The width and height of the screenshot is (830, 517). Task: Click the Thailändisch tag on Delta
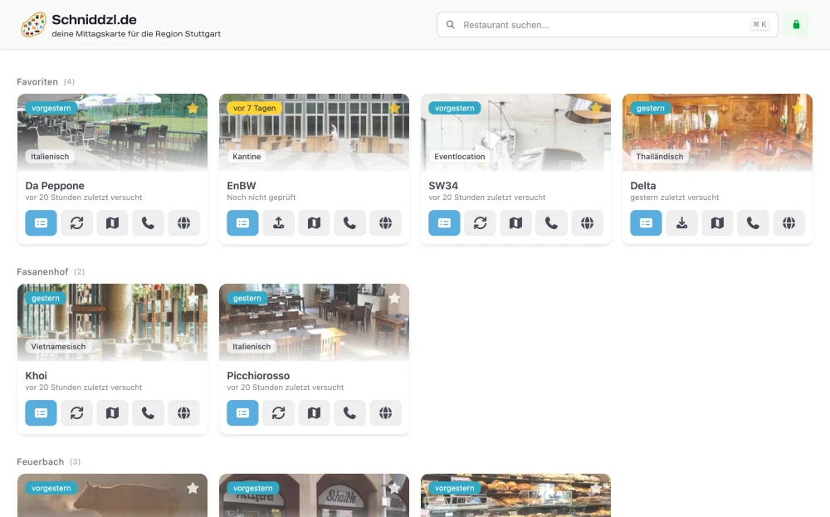[x=659, y=156]
